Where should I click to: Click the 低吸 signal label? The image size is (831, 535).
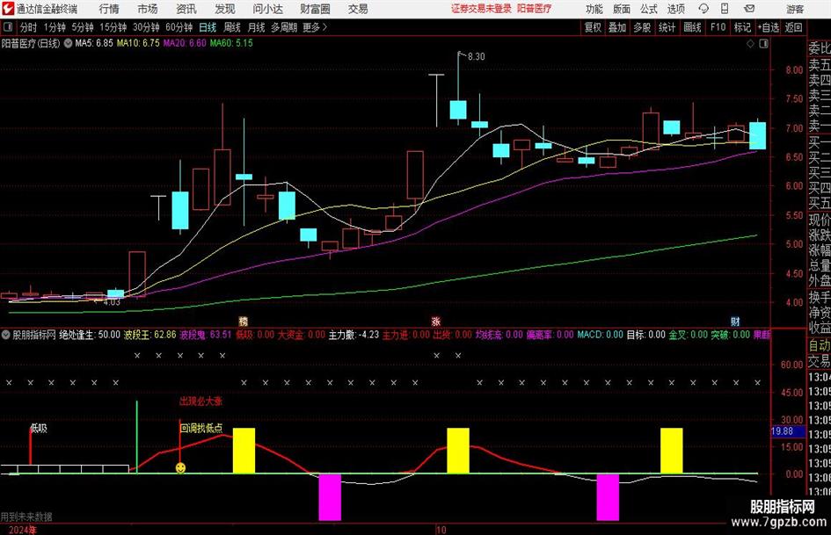(x=39, y=428)
